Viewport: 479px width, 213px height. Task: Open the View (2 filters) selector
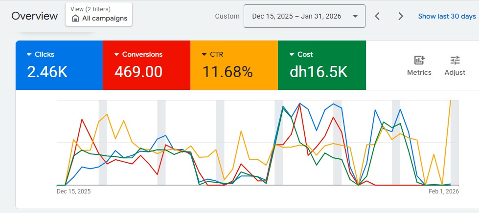pyautogui.click(x=99, y=14)
